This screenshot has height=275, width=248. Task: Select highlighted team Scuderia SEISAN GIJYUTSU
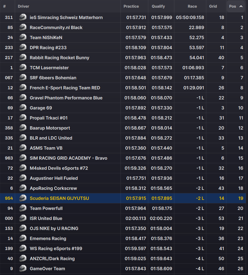pyautogui.click(x=59, y=198)
